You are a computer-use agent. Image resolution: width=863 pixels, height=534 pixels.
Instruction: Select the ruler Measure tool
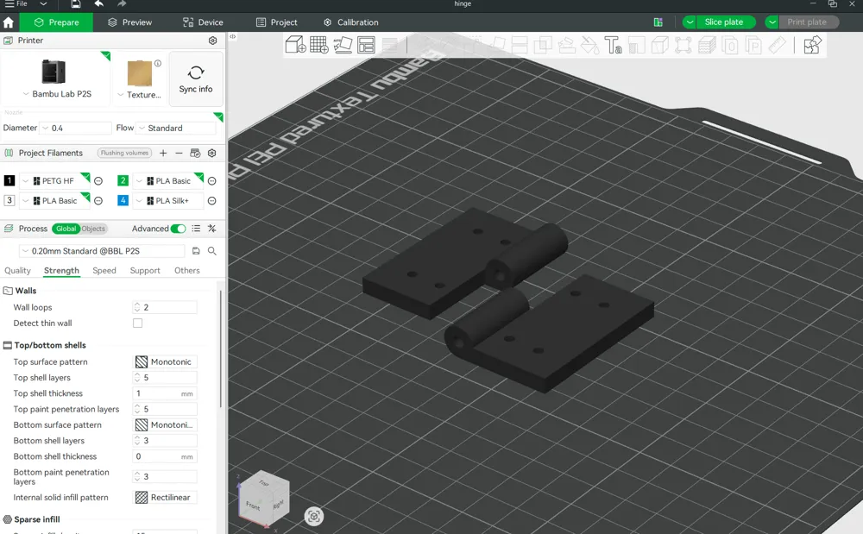pyautogui.click(x=778, y=45)
